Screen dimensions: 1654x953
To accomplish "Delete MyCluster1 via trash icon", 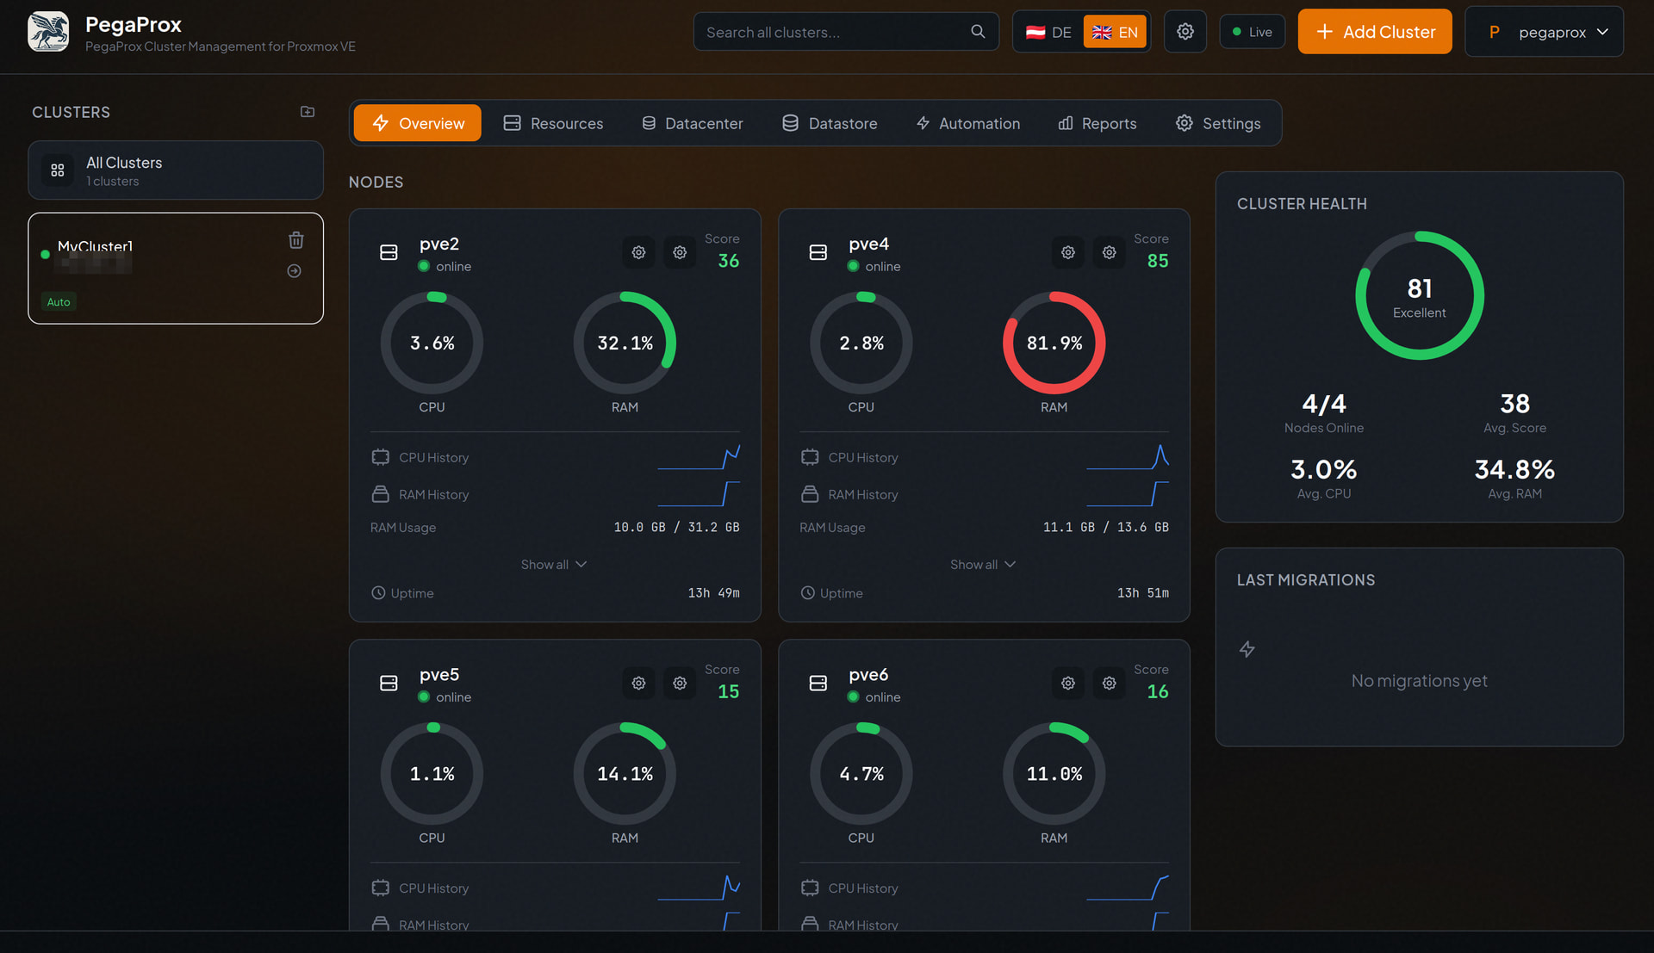I will click(x=295, y=240).
